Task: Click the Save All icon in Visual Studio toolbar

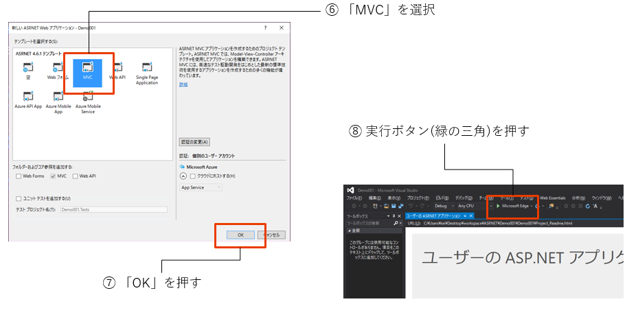Action: click(x=400, y=206)
